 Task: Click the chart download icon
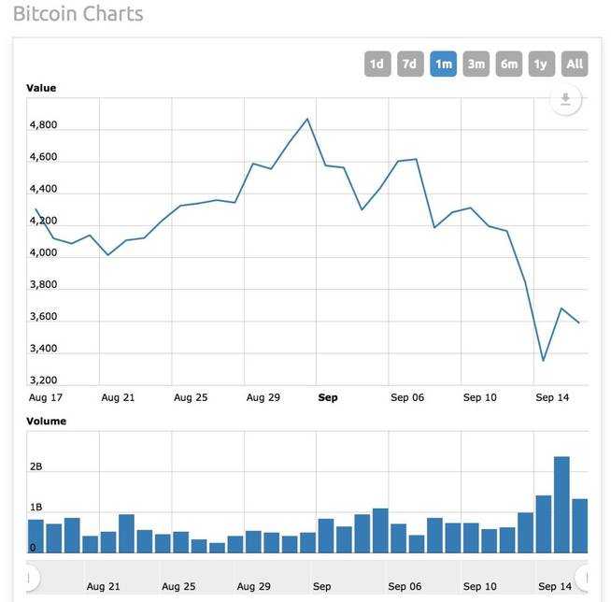coord(565,99)
